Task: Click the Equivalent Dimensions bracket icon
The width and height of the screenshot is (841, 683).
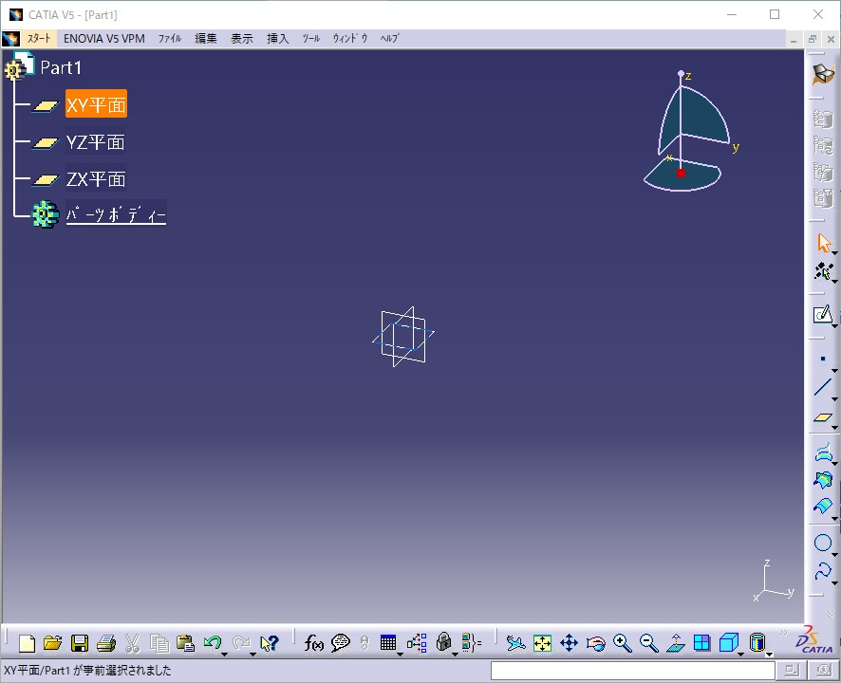Action: click(472, 642)
